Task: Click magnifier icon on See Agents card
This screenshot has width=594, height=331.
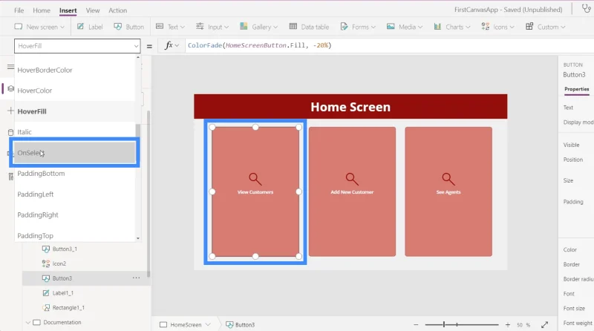Action: [448, 178]
